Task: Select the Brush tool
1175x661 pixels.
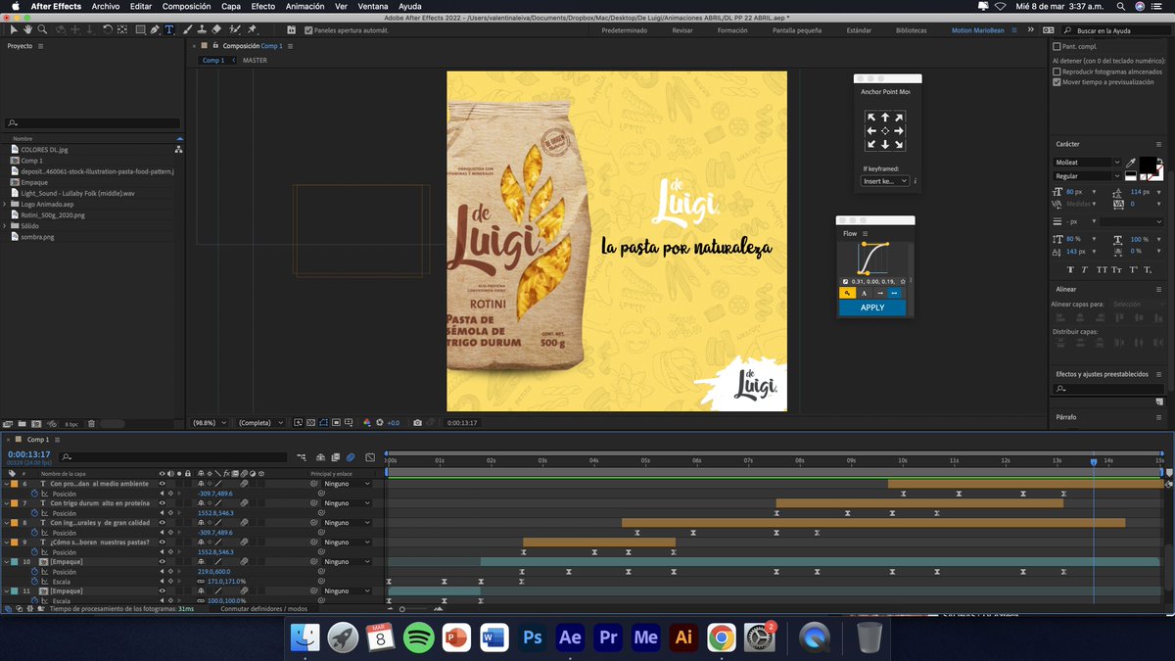Action: click(189, 29)
